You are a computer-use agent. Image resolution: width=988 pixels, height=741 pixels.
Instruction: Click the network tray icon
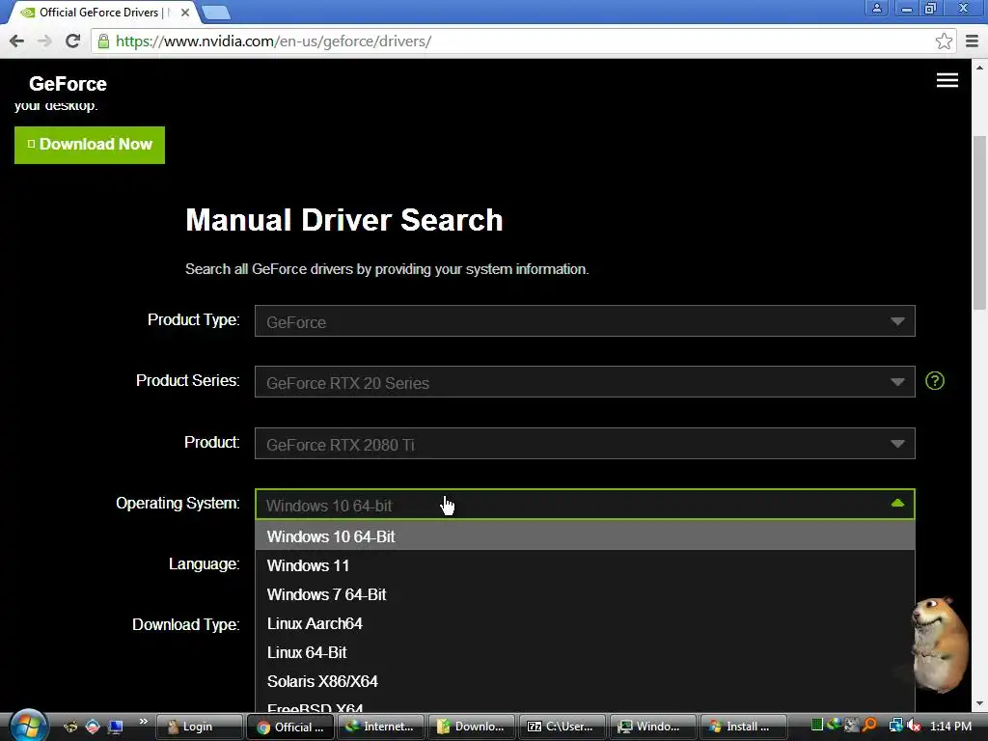pyautogui.click(x=895, y=726)
